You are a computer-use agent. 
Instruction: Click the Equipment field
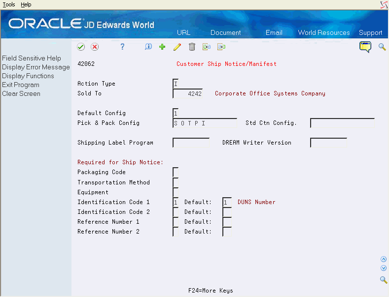(176, 192)
